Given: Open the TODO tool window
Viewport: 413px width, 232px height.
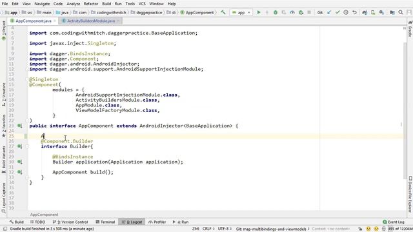Looking at the screenshot, I should (37, 222).
